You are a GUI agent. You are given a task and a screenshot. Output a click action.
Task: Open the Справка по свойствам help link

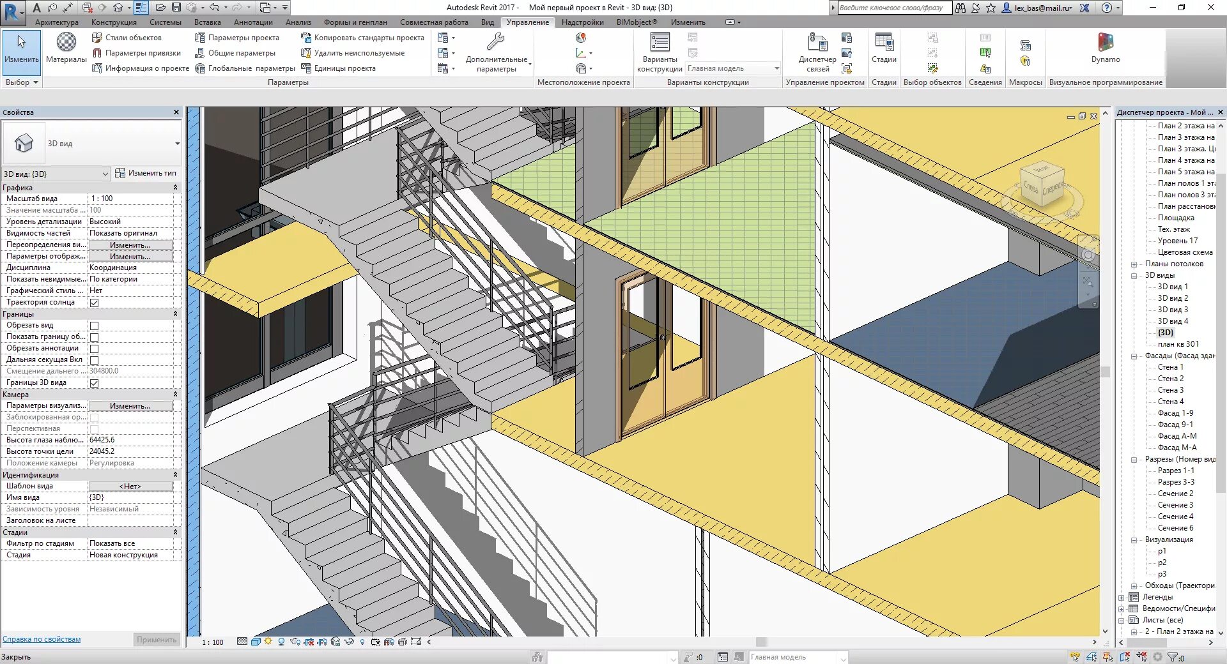pyautogui.click(x=42, y=639)
